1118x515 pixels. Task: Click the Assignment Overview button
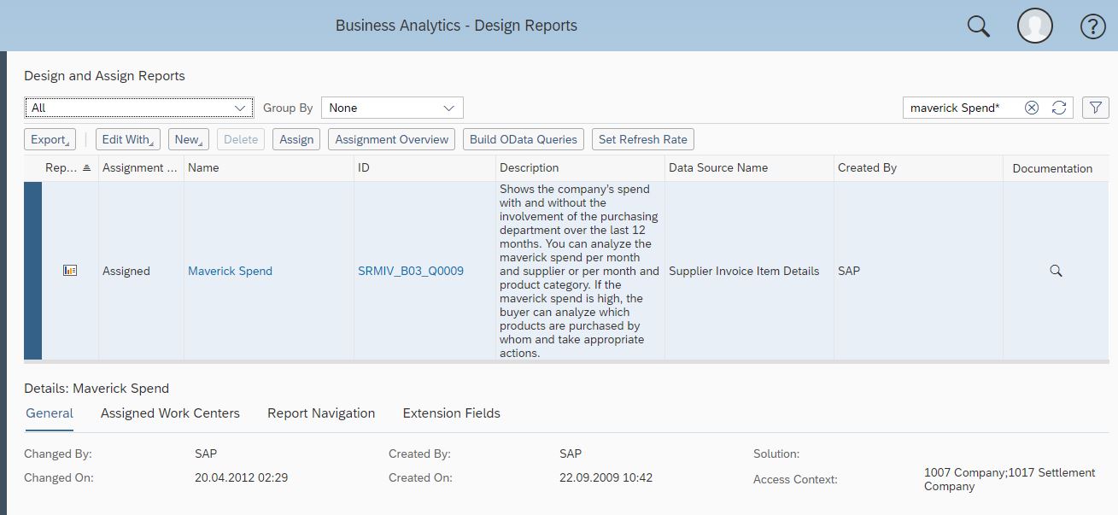(391, 139)
